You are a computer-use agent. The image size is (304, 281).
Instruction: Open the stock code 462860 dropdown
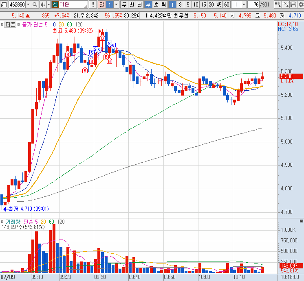(28, 5)
